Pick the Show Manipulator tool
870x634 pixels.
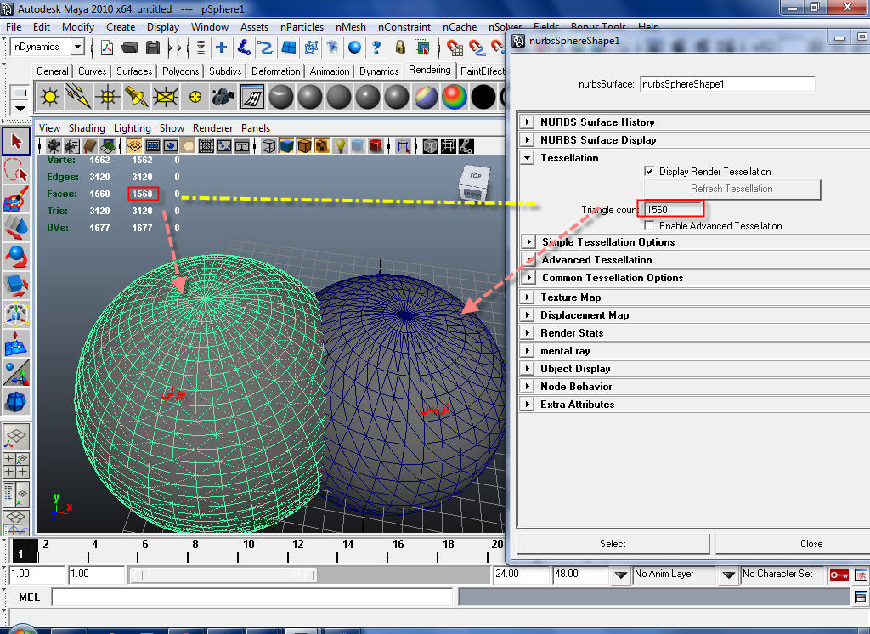[16, 372]
